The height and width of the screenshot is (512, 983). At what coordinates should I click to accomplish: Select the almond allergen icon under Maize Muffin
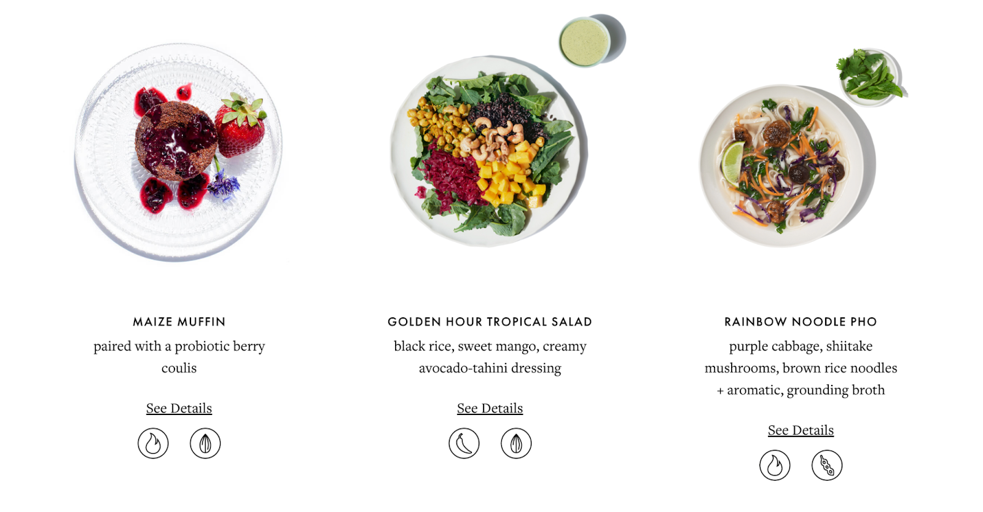pos(205,443)
